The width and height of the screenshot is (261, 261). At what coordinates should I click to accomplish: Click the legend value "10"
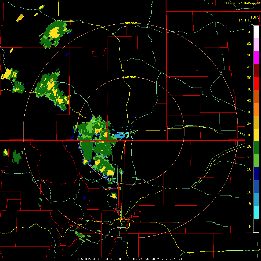(x=249, y=192)
